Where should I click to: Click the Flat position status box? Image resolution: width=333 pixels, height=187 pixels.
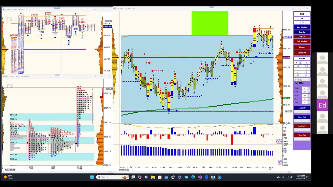point(302,14)
